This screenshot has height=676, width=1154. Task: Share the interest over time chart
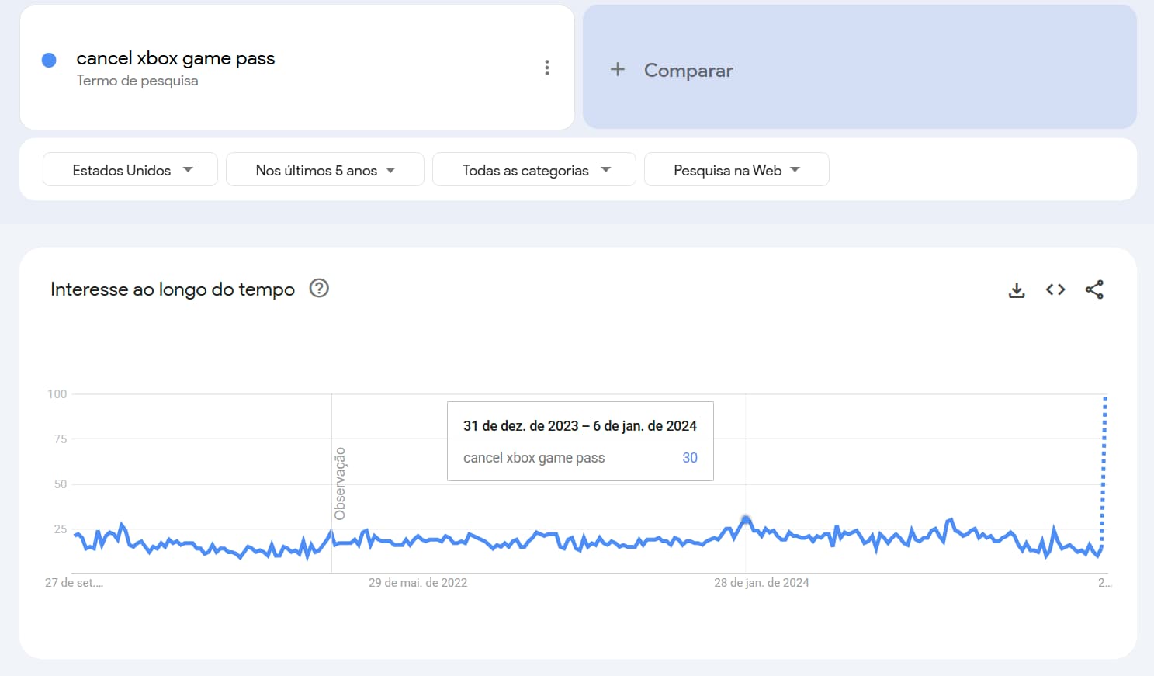point(1095,289)
